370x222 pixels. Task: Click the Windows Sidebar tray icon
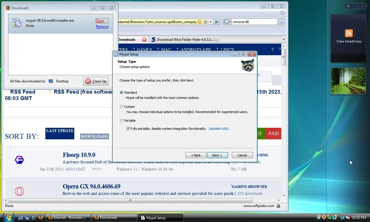[x=334, y=217]
